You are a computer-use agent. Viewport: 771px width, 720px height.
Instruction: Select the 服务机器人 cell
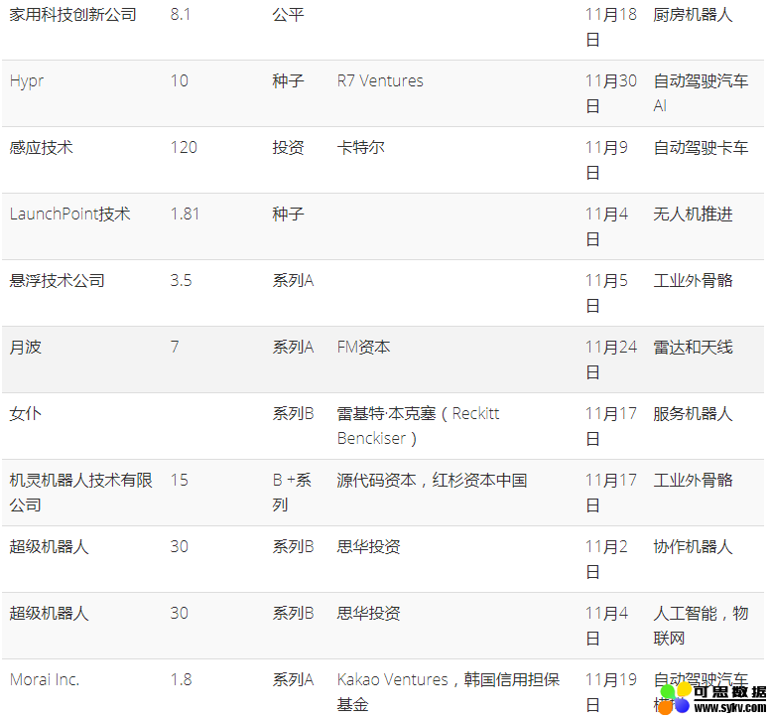[x=693, y=413]
